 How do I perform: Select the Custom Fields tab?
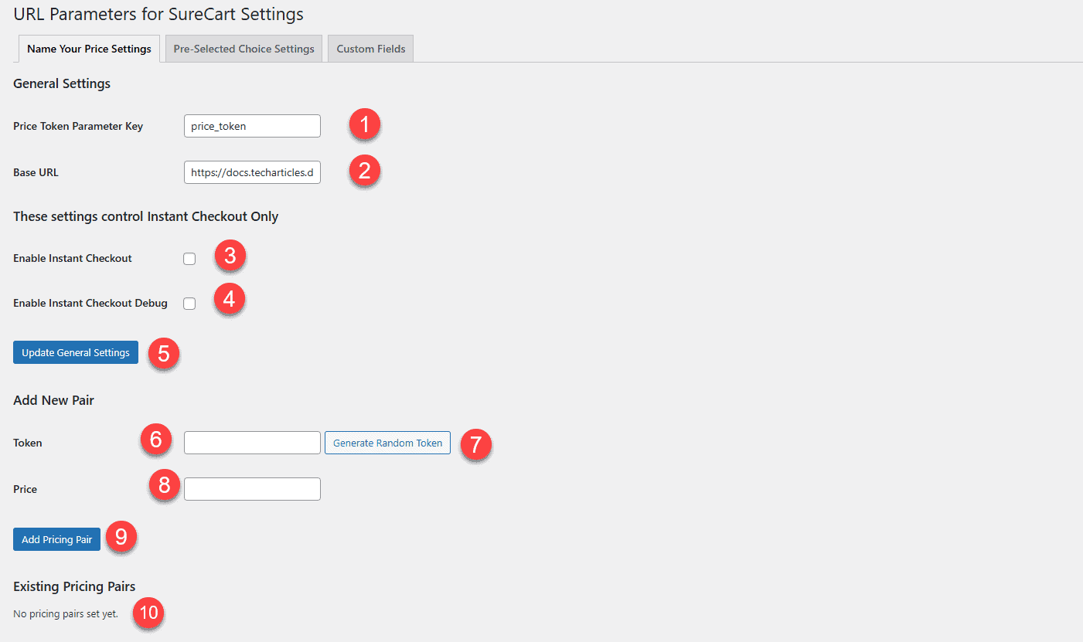371,49
